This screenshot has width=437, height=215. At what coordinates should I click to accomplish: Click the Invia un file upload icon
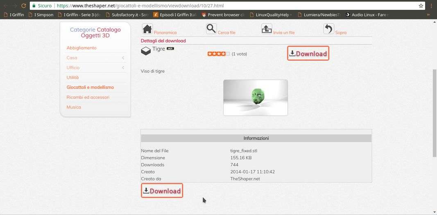267,29
